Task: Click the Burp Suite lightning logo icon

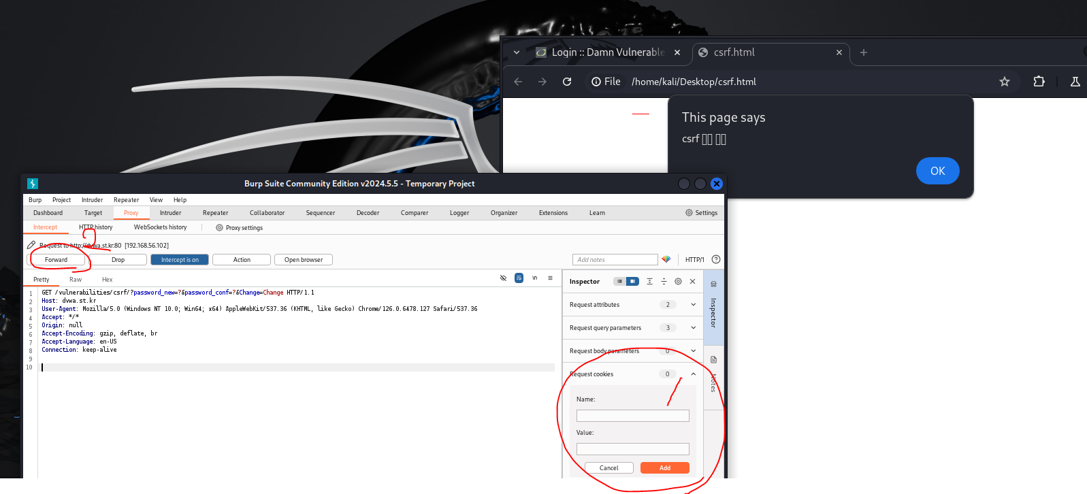Action: click(x=33, y=184)
